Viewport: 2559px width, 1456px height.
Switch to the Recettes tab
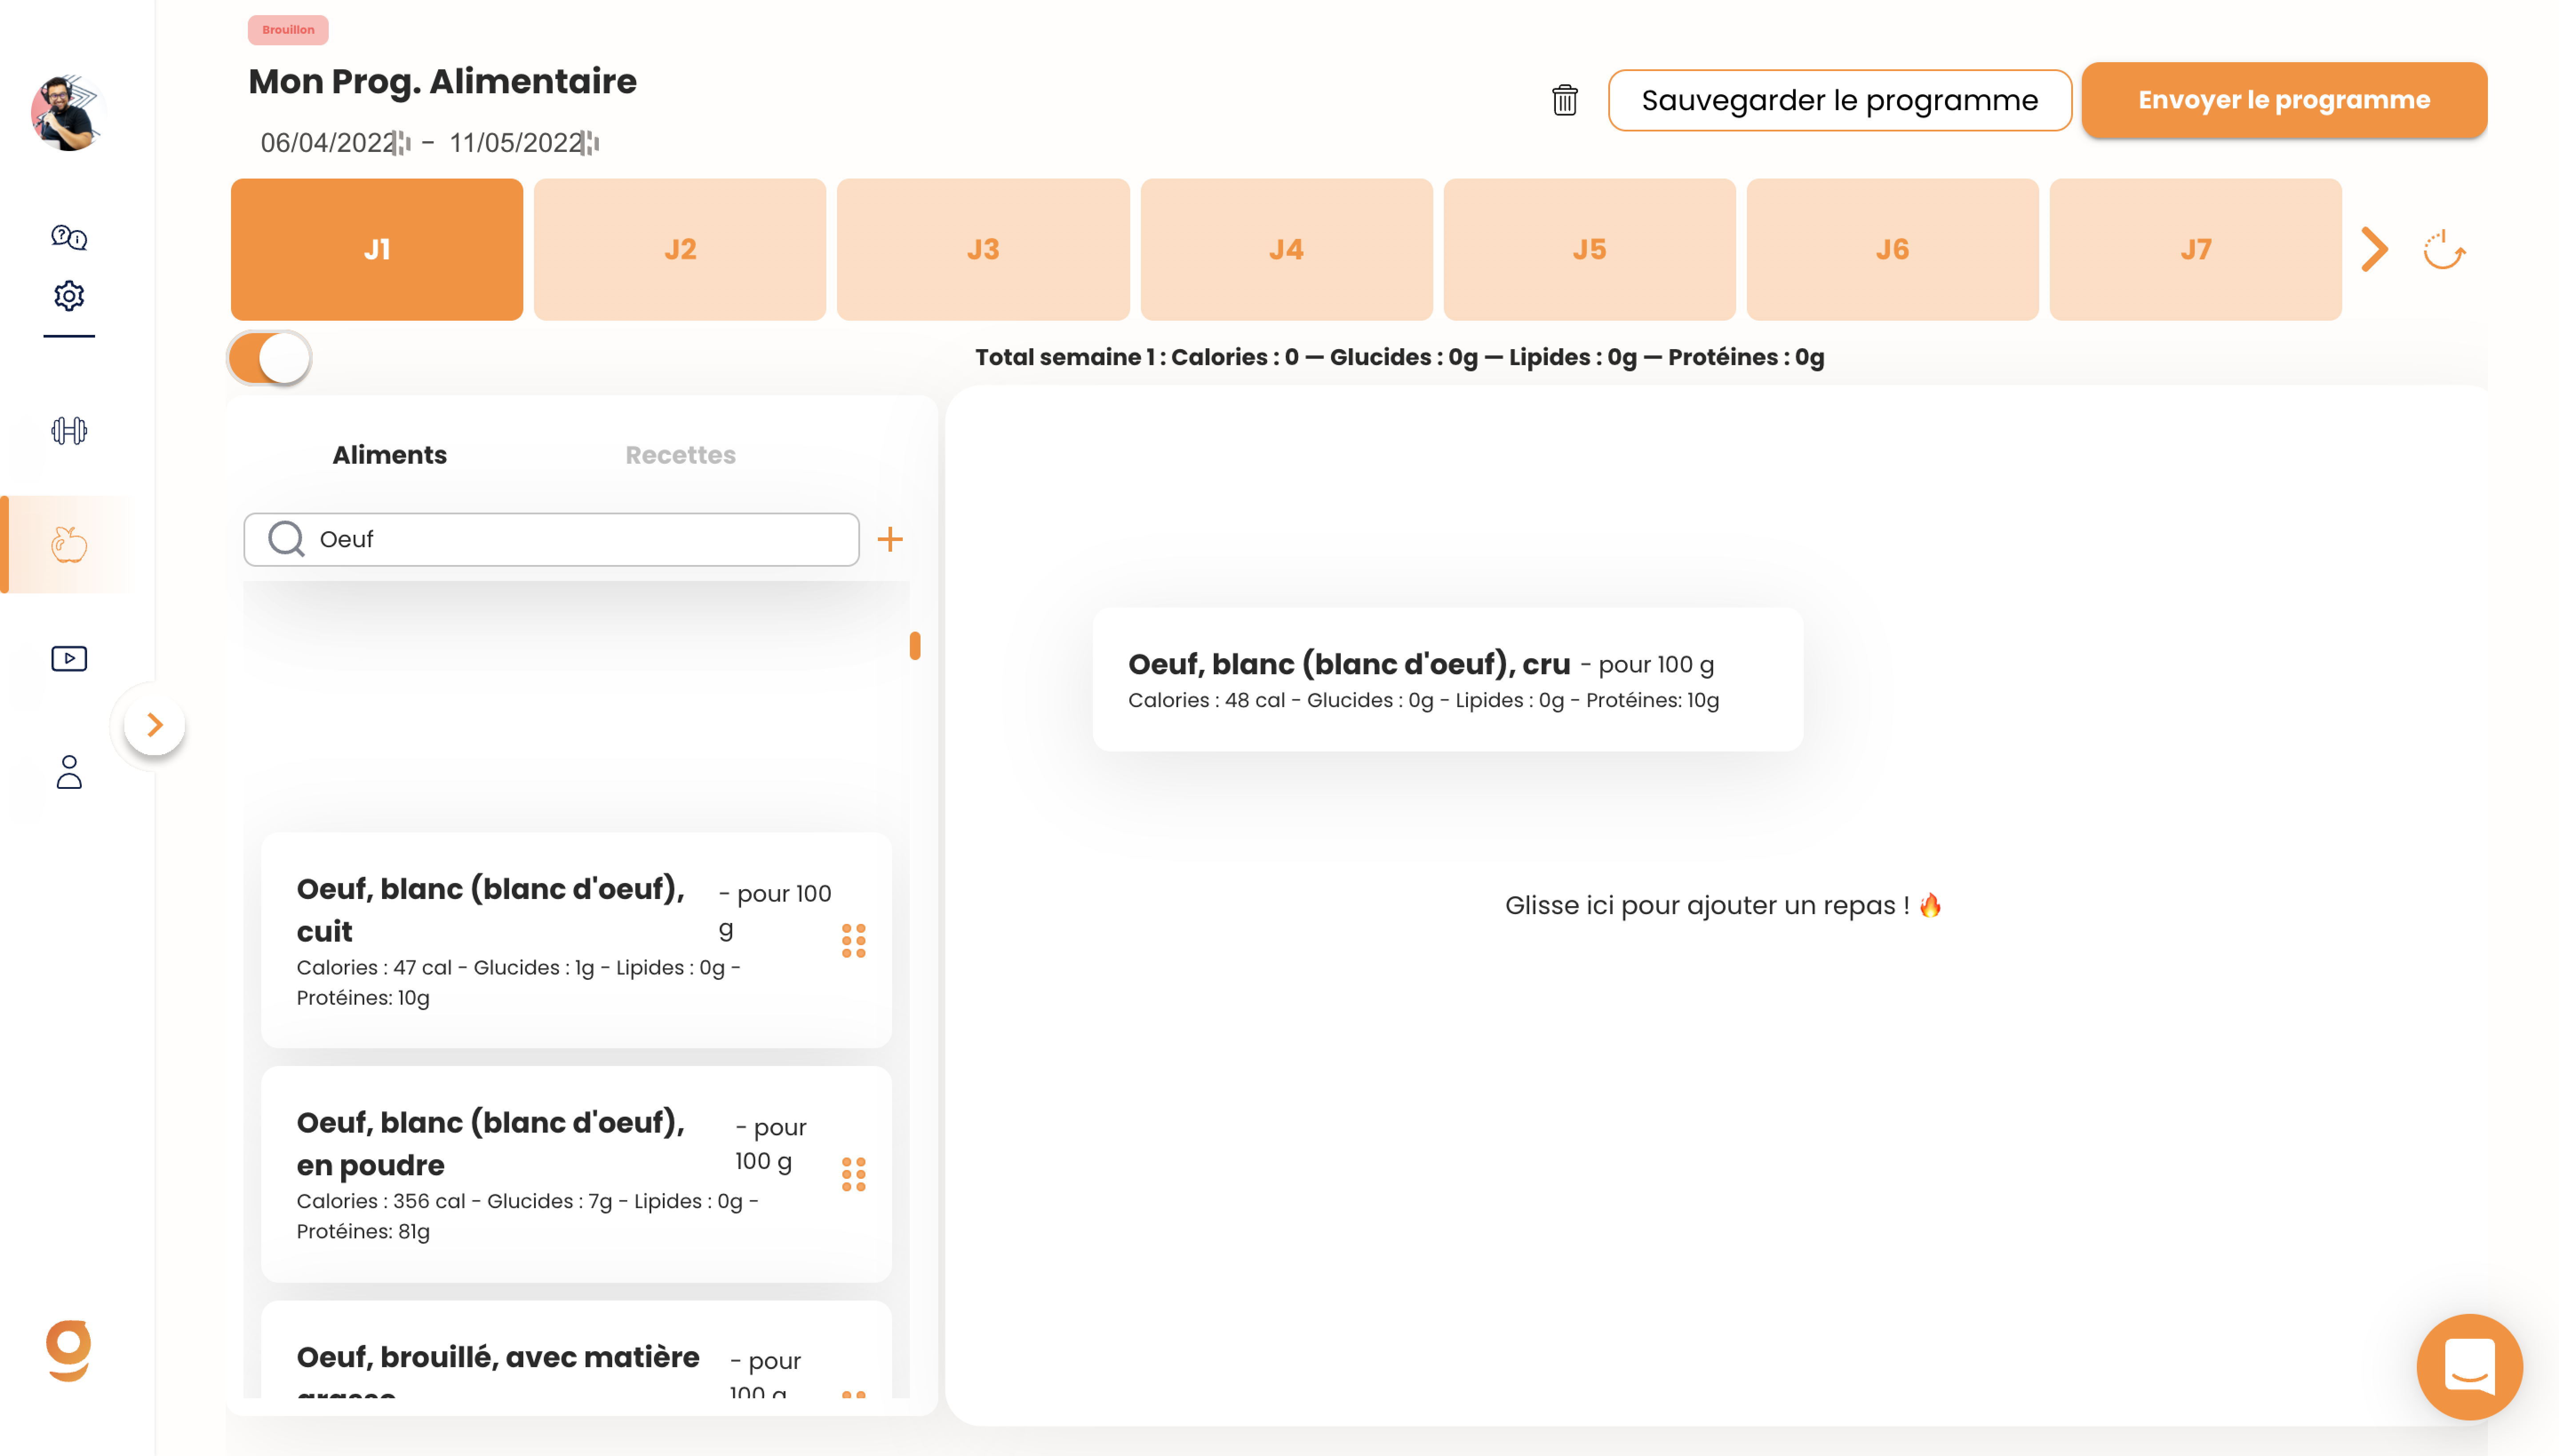click(x=680, y=455)
